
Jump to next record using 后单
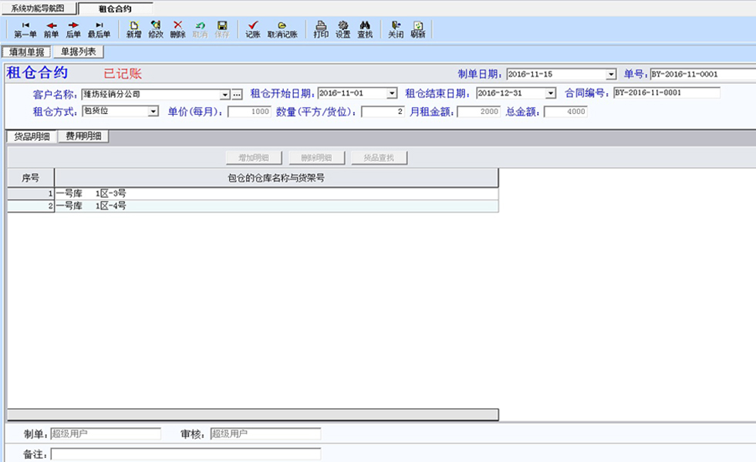coord(73,29)
